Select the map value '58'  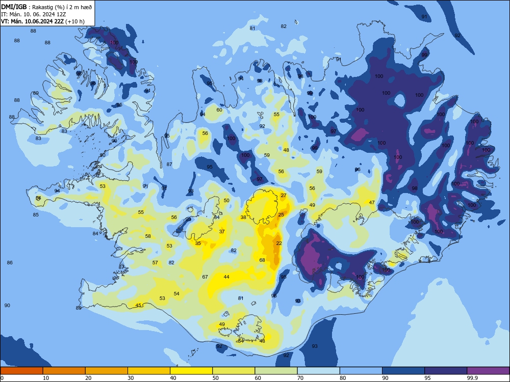(x=148, y=236)
